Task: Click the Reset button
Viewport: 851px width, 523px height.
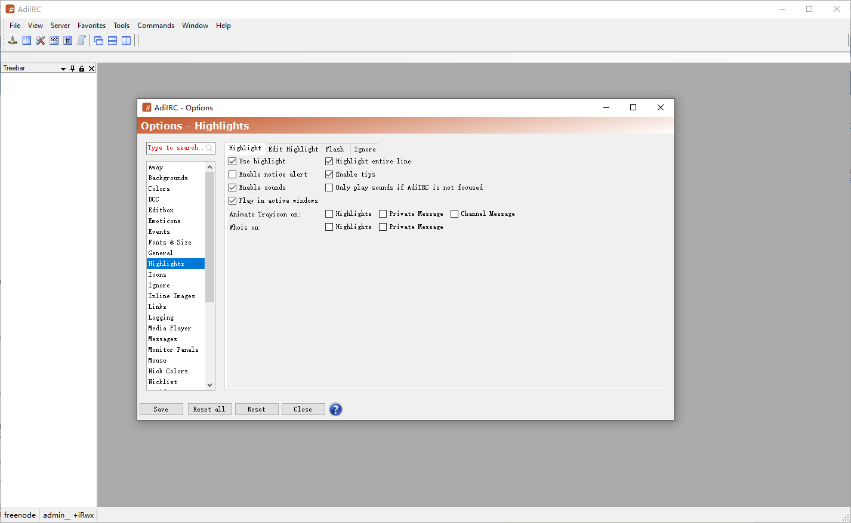Action: (257, 409)
